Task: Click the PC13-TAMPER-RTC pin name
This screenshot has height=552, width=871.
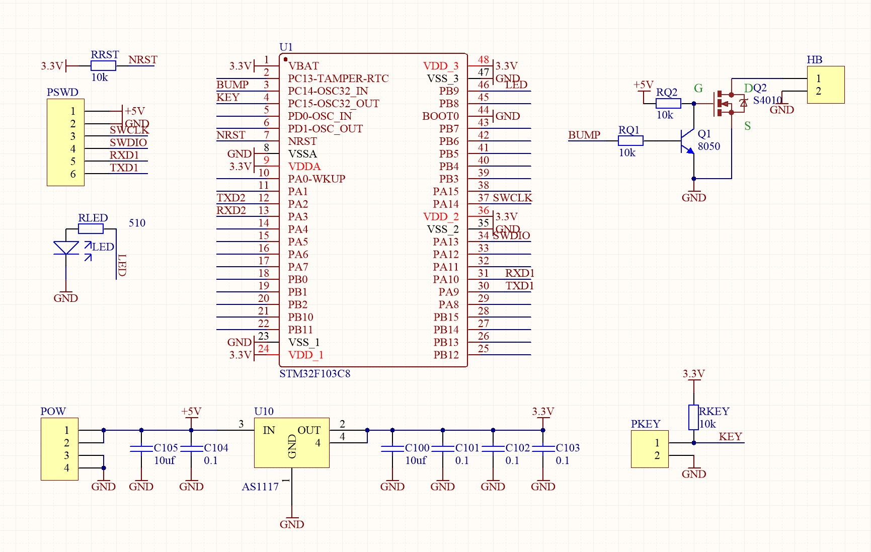Action: click(338, 78)
